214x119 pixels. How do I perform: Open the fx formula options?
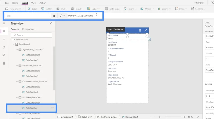pyautogui.click(x=62, y=16)
